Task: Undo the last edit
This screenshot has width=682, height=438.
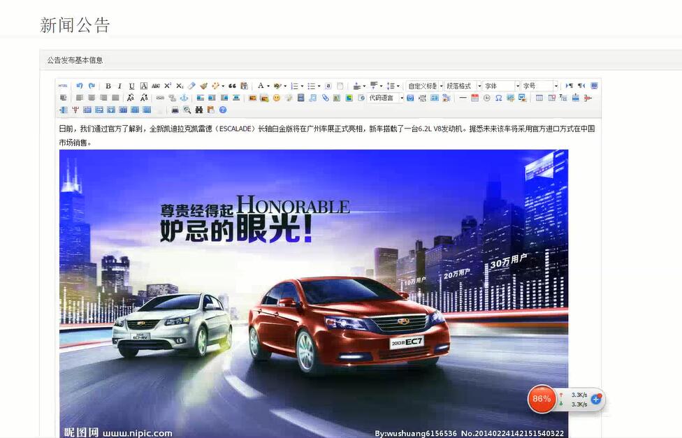Action: coord(79,85)
